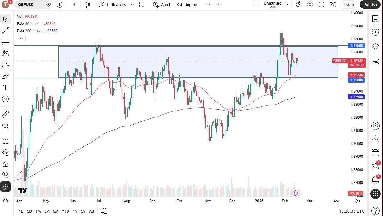Activate the zoom-in tool
The height and width of the screenshot is (216, 383).
5,125
